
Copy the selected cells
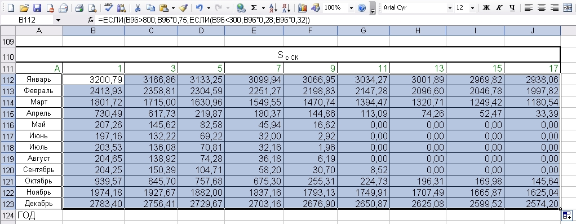coord(150,7)
